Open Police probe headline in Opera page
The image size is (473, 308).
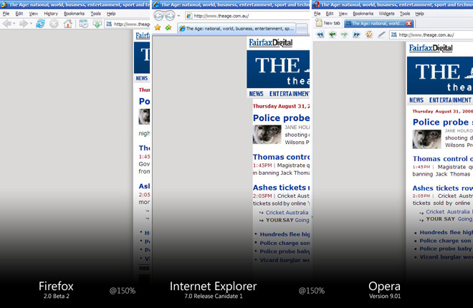(442, 122)
